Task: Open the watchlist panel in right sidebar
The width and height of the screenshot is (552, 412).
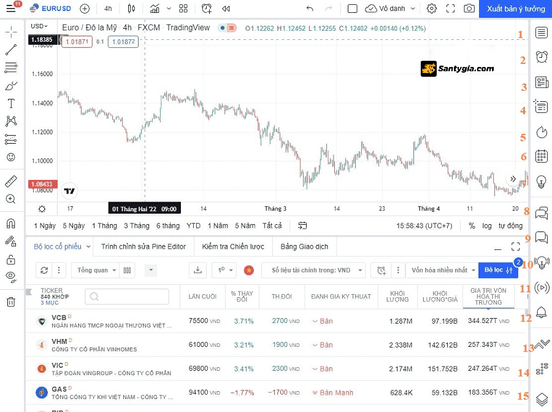Action: click(x=542, y=33)
